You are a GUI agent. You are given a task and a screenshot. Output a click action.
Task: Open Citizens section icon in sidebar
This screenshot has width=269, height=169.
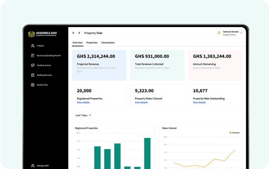pos(33,46)
